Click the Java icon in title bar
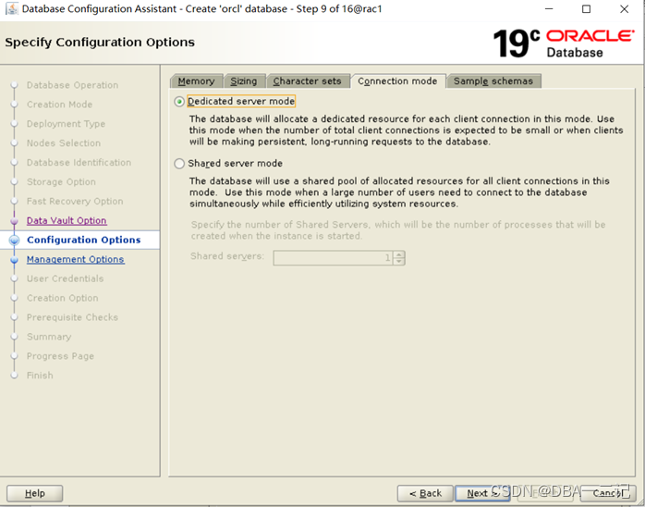The image size is (645, 507). click(12, 8)
